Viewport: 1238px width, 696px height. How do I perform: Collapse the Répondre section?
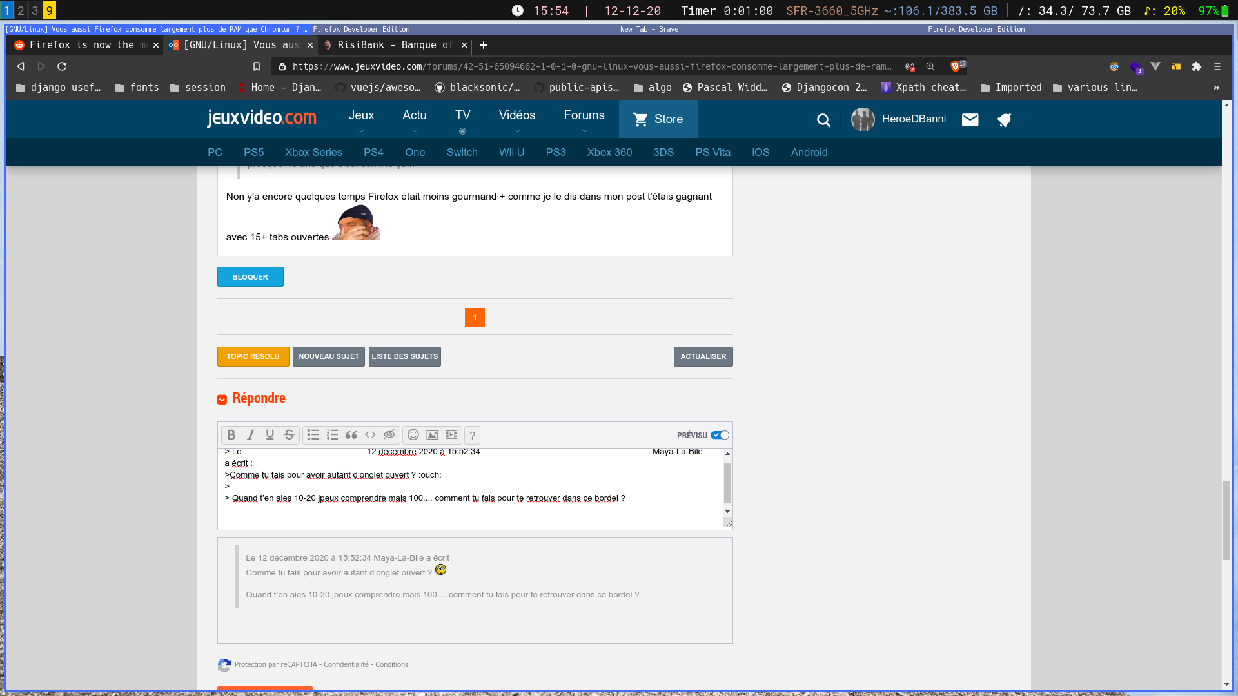[222, 400]
